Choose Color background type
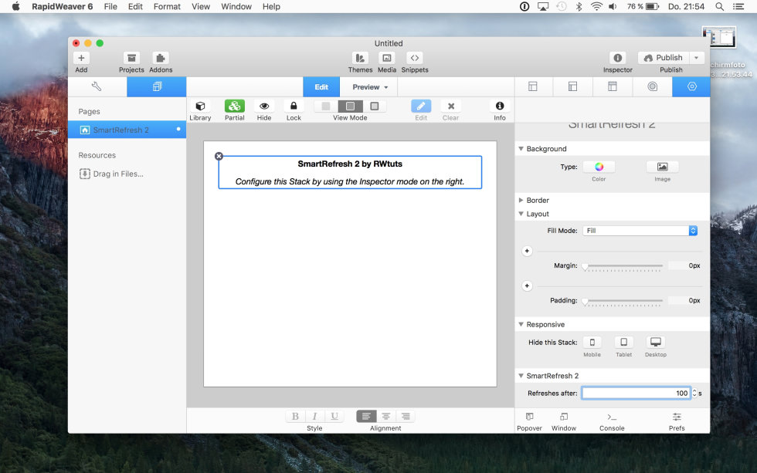The image size is (757, 473). coord(599,167)
